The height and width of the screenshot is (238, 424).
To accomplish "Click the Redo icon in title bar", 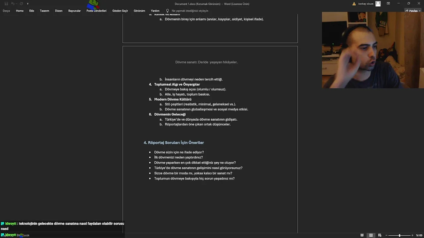I will [x=21, y=4].
